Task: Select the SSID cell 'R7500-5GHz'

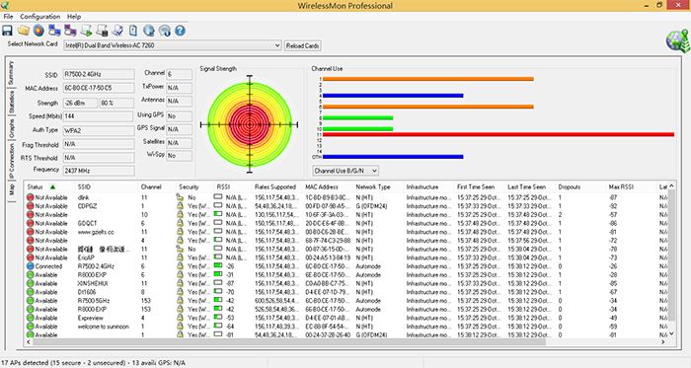Action: [x=94, y=301]
